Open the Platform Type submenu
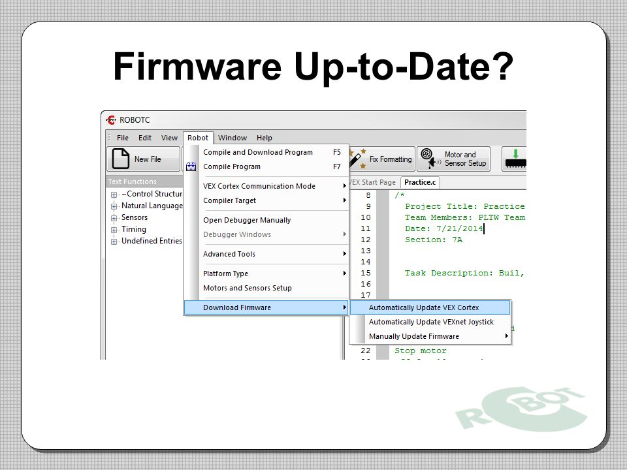This screenshot has width=627, height=470. [x=266, y=274]
